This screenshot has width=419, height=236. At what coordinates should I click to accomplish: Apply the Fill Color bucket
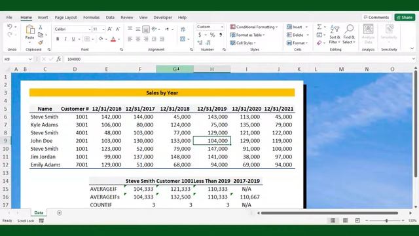[x=101, y=39]
